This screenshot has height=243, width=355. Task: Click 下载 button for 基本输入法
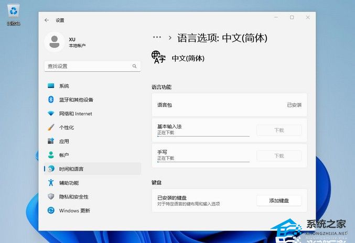279,130
